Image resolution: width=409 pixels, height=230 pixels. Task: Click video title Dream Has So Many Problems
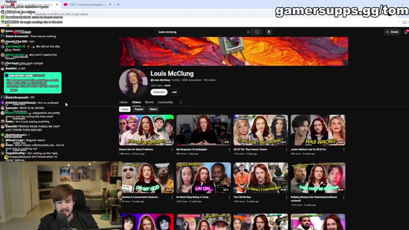pyautogui.click(x=136, y=149)
